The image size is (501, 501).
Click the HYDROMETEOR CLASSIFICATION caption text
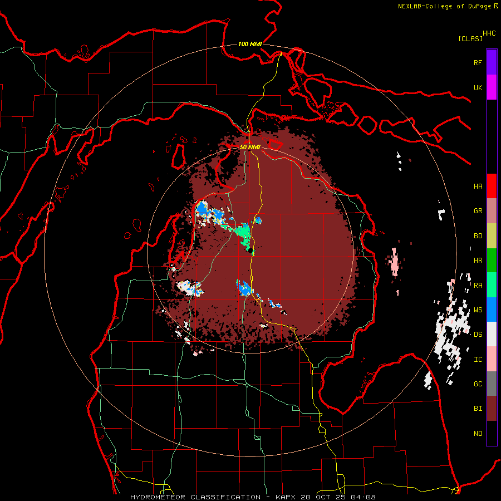coord(195,497)
